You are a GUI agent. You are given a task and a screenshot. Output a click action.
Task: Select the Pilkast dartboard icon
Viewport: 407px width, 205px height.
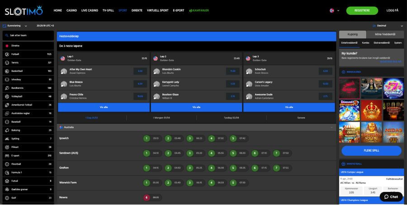[7, 147]
